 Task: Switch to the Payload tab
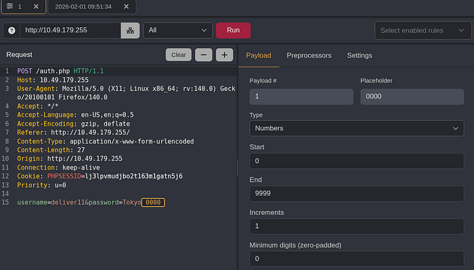point(259,56)
